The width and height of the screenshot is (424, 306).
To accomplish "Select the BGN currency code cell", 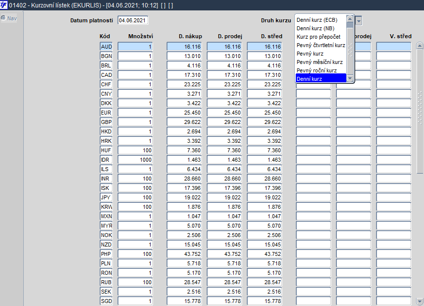I will tap(106, 56).
